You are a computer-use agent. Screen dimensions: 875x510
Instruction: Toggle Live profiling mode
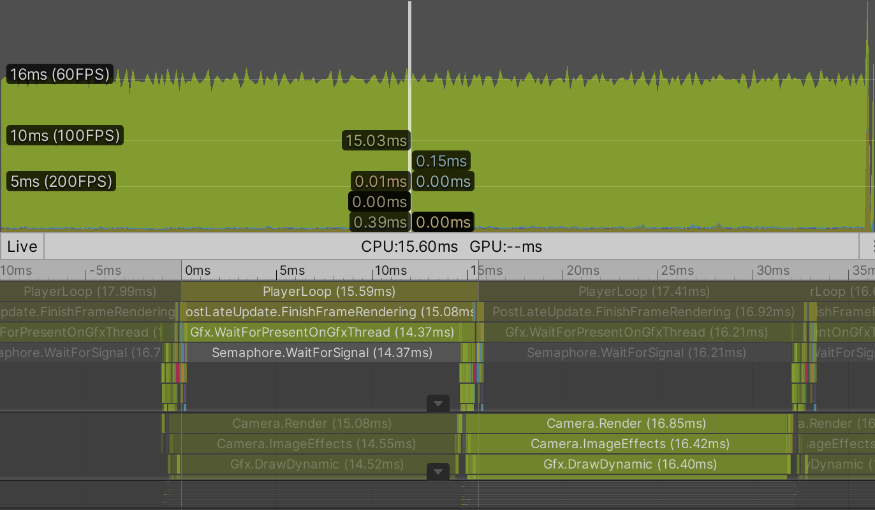click(x=21, y=246)
